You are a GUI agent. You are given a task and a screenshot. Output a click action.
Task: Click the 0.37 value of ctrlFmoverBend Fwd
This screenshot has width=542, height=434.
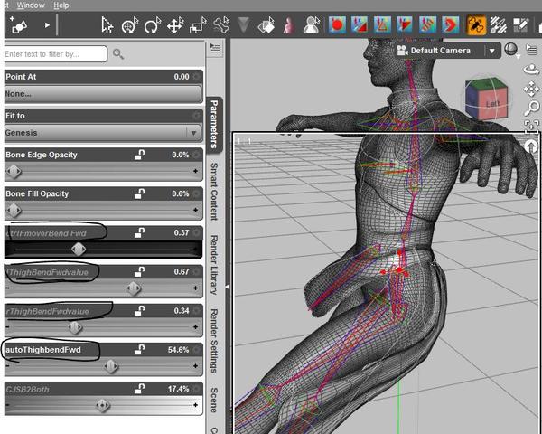pyautogui.click(x=182, y=232)
